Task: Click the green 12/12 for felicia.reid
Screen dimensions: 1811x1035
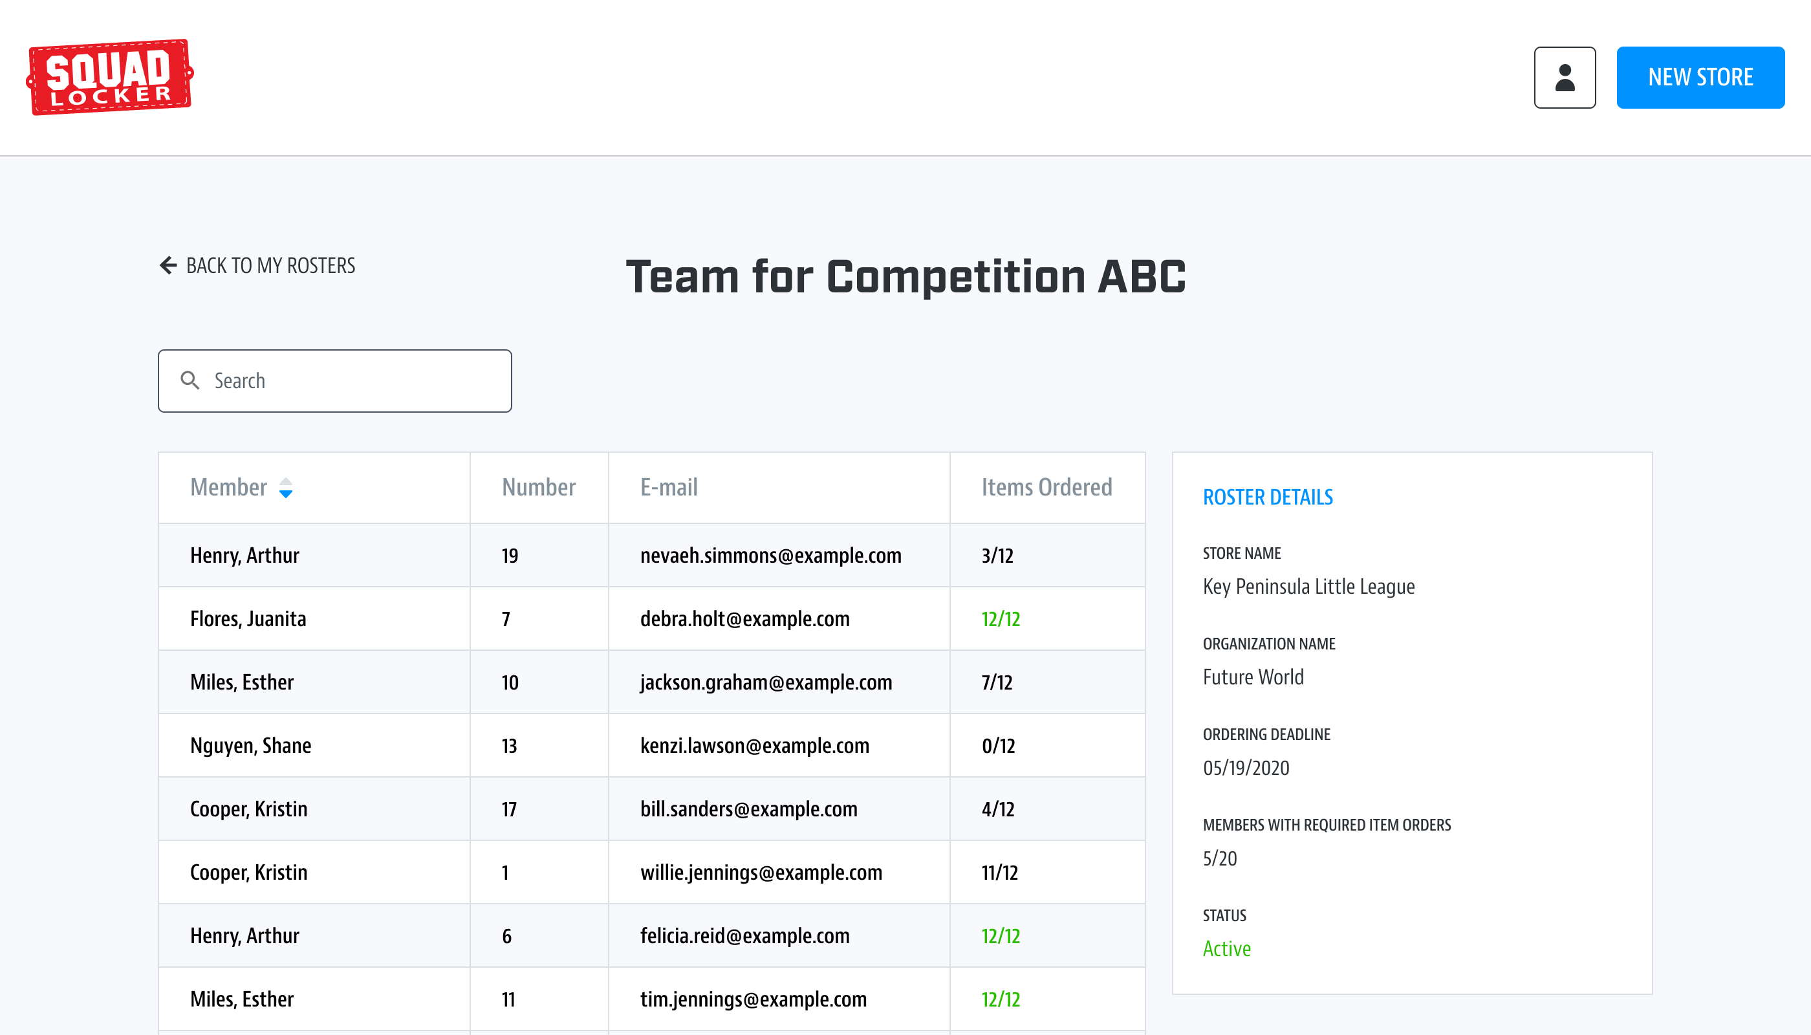Action: point(1000,935)
